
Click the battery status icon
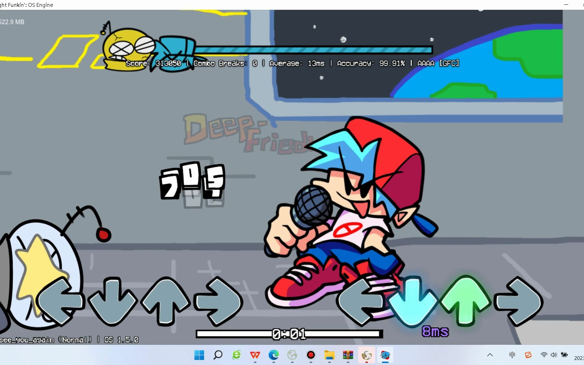click(564, 355)
